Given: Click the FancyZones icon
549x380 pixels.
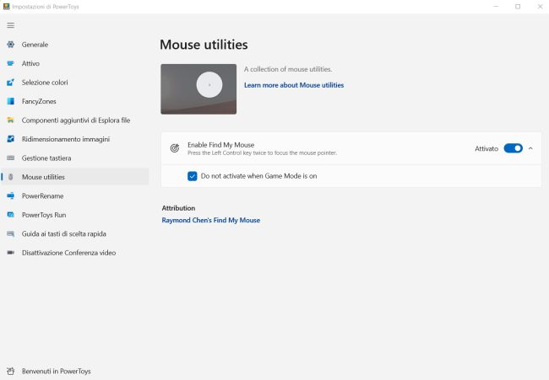Looking at the screenshot, I should coord(10,101).
